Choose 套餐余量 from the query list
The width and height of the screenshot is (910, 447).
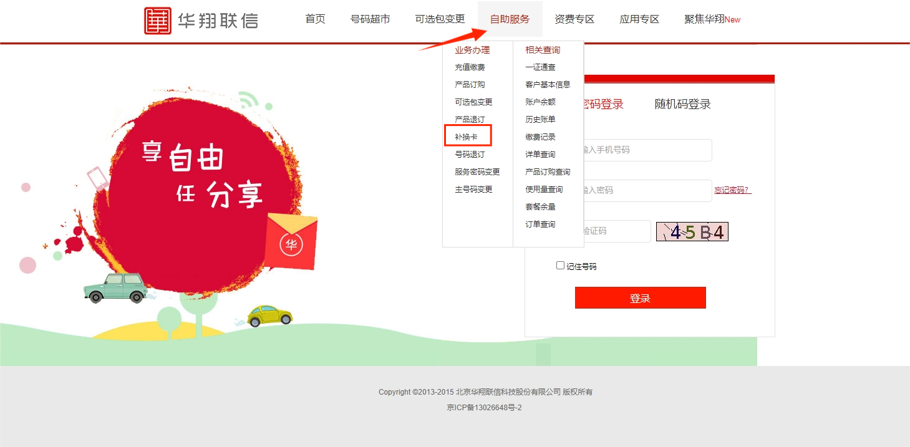pyautogui.click(x=540, y=206)
